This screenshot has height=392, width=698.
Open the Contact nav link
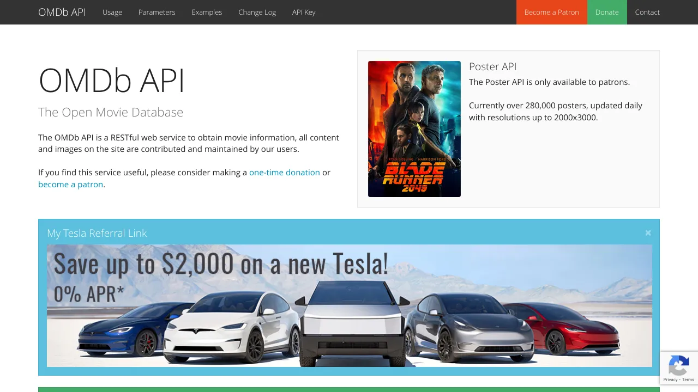pos(647,12)
